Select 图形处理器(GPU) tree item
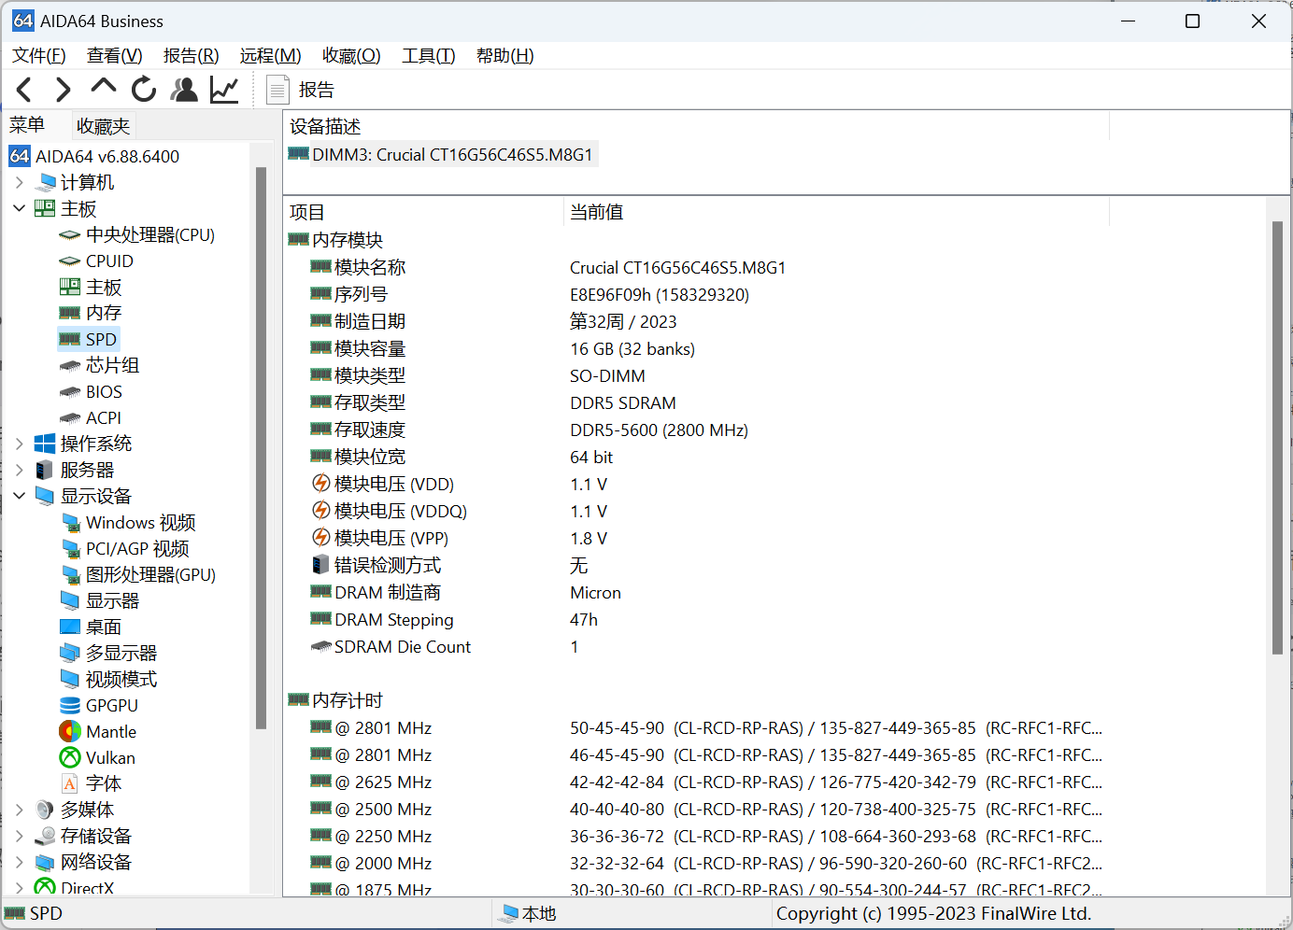The image size is (1293, 930). pos(138,574)
